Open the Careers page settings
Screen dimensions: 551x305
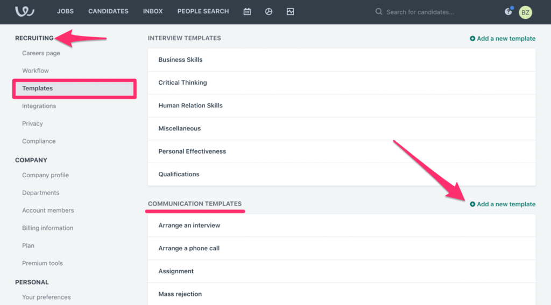coord(41,53)
